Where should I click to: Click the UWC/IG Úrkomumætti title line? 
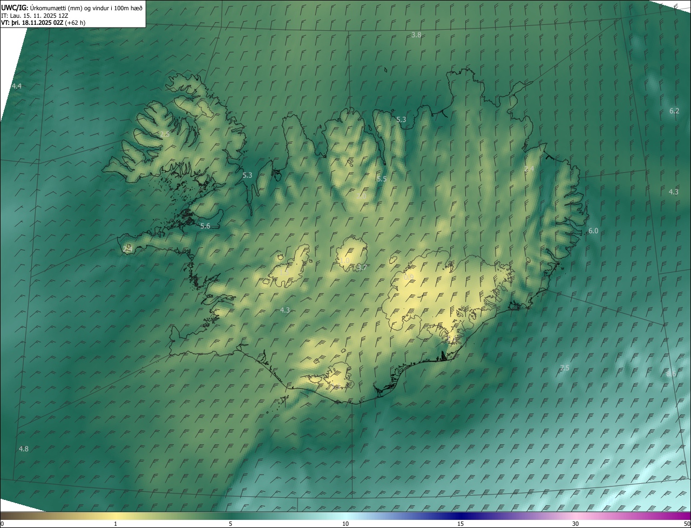pyautogui.click(x=72, y=8)
